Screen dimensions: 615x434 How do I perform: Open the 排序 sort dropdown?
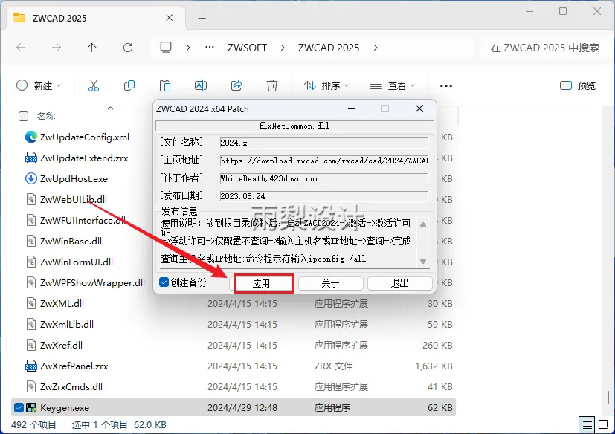[326, 85]
